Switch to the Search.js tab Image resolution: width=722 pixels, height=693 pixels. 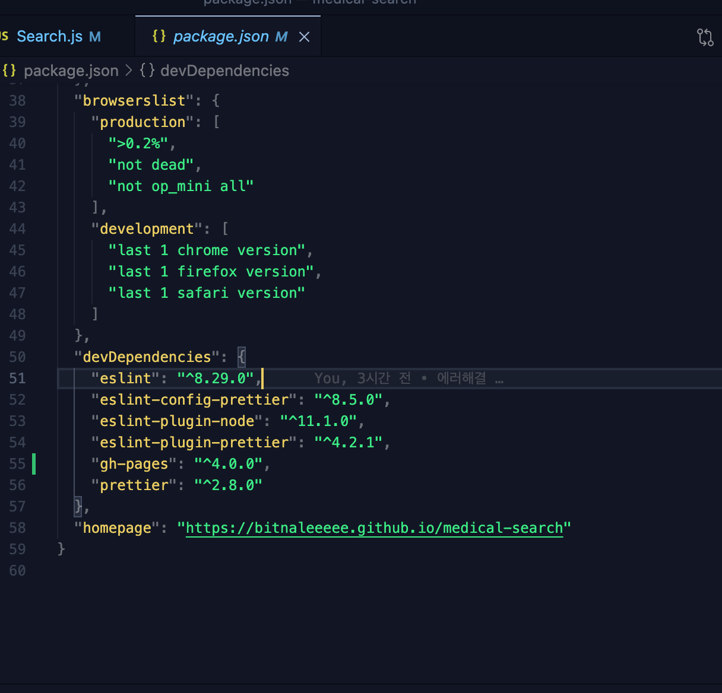(50, 36)
